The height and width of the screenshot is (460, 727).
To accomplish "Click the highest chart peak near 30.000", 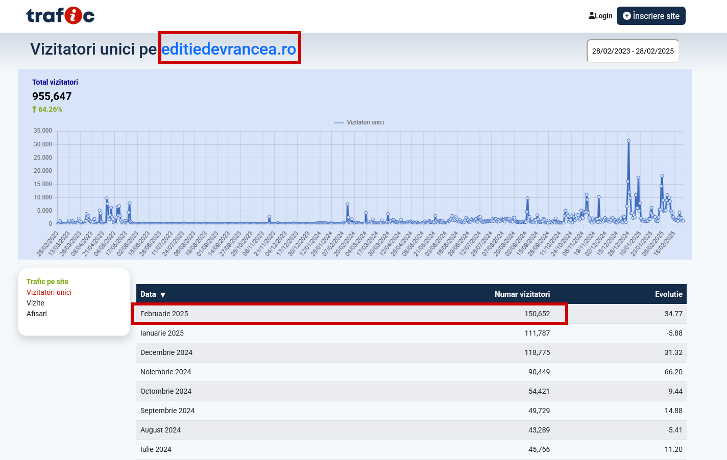I will tap(628, 141).
